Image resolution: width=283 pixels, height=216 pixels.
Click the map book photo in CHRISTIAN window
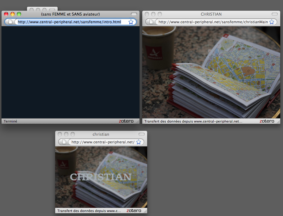[x=211, y=73]
